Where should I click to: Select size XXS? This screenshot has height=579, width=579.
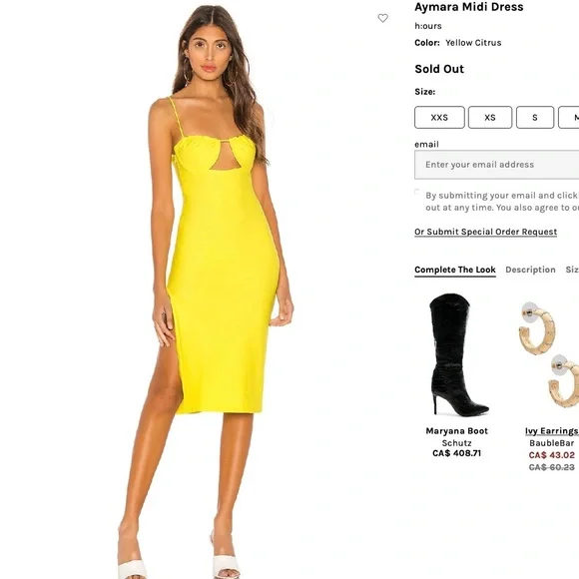pos(439,118)
